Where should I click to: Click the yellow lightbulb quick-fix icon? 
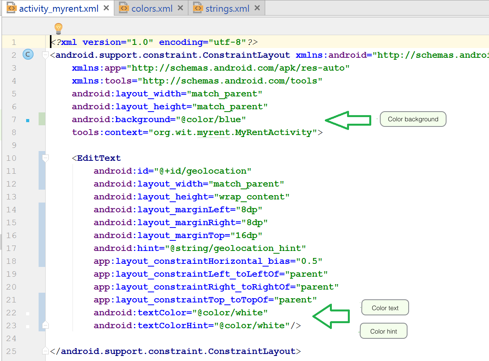[x=58, y=28]
